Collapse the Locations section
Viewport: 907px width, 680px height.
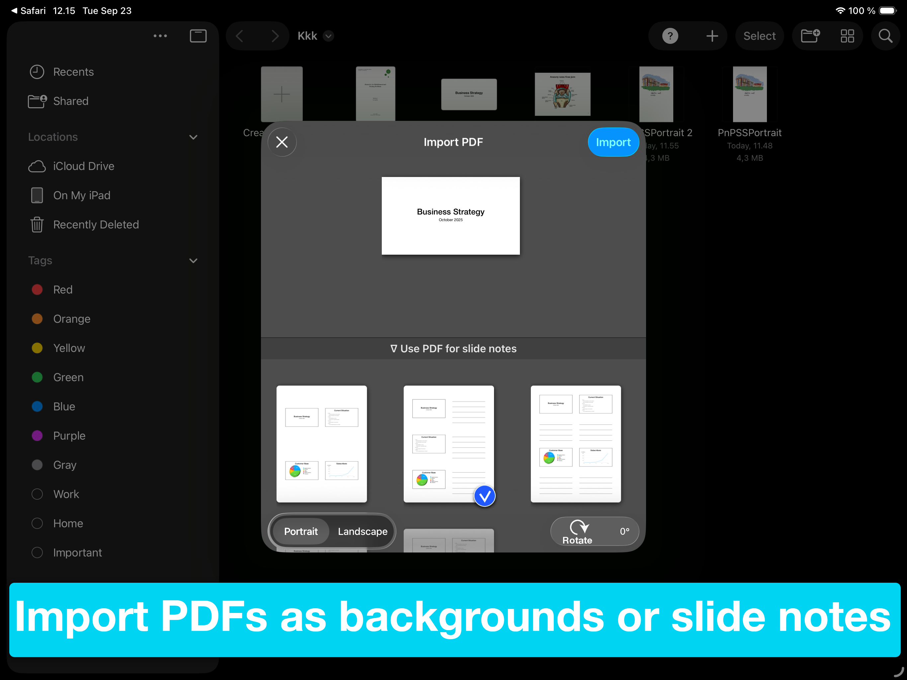(x=193, y=137)
